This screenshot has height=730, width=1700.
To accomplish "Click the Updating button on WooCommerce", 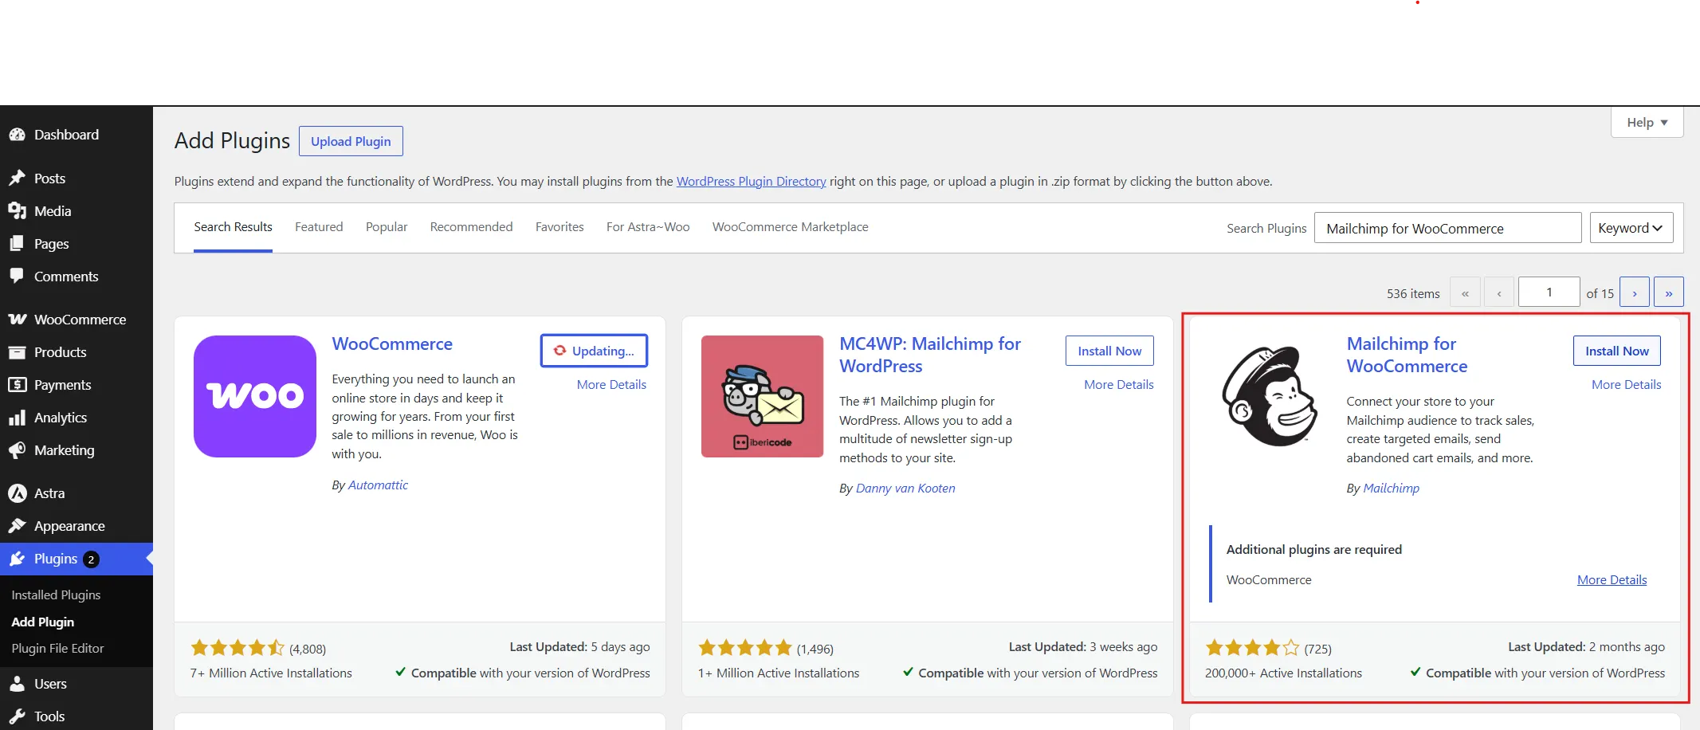I will coord(594,351).
